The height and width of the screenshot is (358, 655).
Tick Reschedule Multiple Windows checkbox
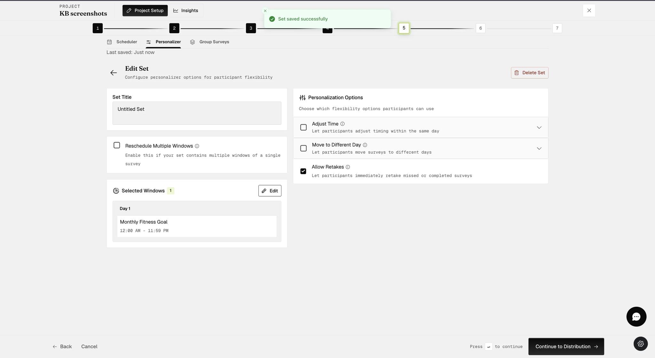(117, 145)
